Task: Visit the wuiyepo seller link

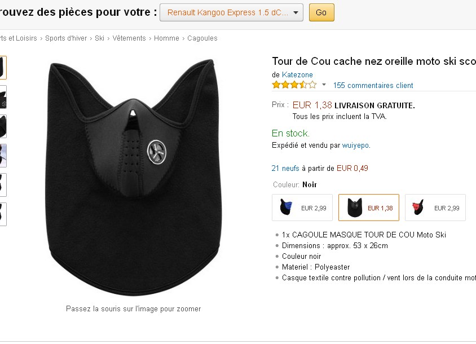Action: (355, 145)
